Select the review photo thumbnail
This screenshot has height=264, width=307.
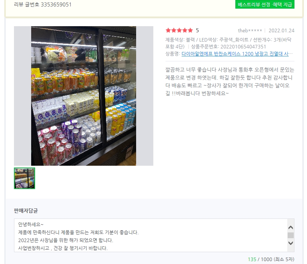click(x=24, y=178)
